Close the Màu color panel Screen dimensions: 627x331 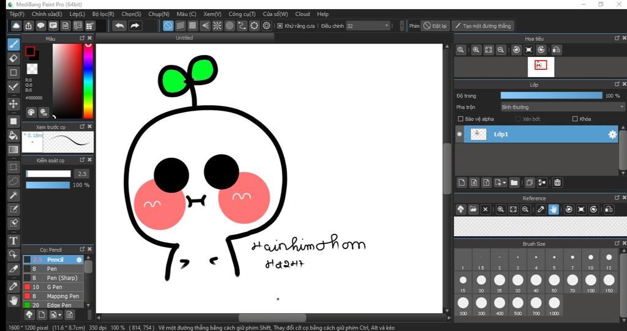click(x=89, y=38)
